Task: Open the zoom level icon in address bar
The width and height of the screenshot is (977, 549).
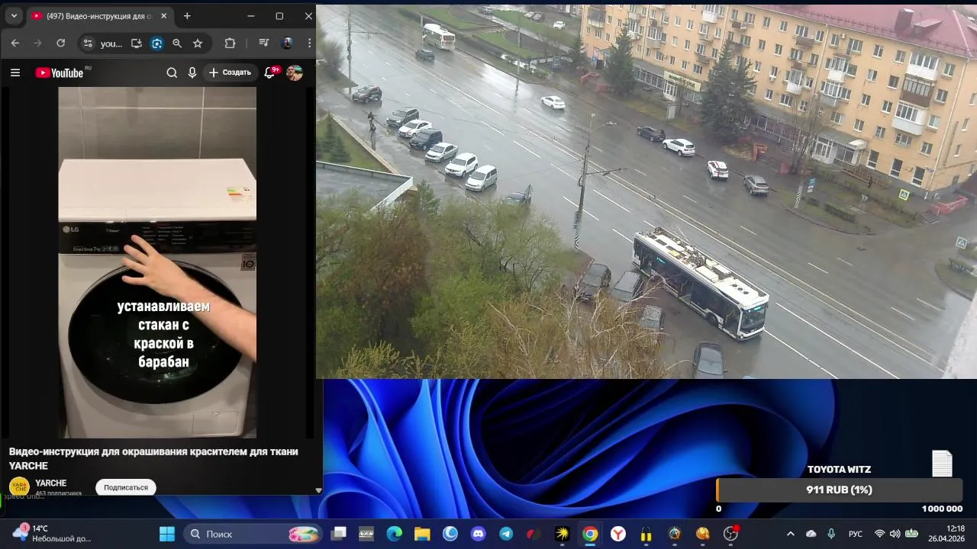Action: [177, 43]
